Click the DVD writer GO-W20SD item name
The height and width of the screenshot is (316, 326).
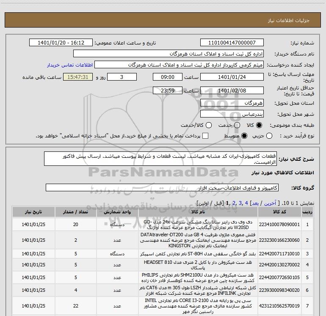pos(198,224)
